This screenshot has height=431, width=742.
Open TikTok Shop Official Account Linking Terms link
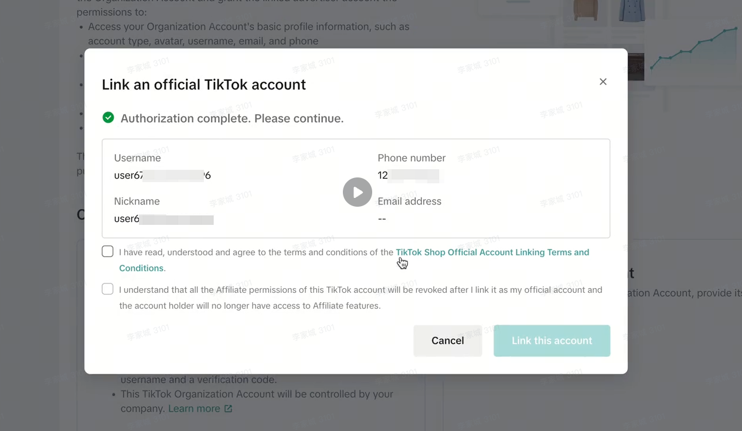(492, 252)
